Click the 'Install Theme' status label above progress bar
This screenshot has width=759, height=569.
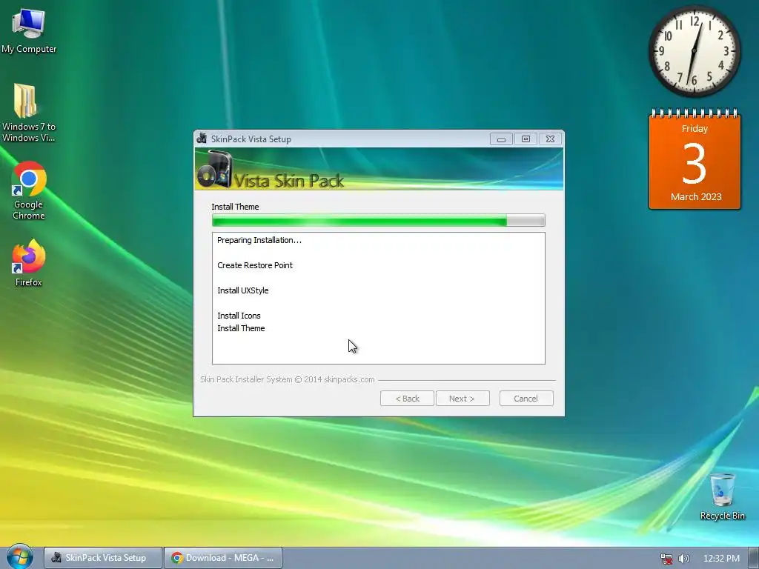(235, 207)
